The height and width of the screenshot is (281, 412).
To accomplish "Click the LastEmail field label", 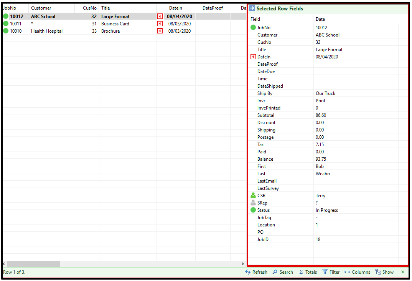I will pos(267,181).
